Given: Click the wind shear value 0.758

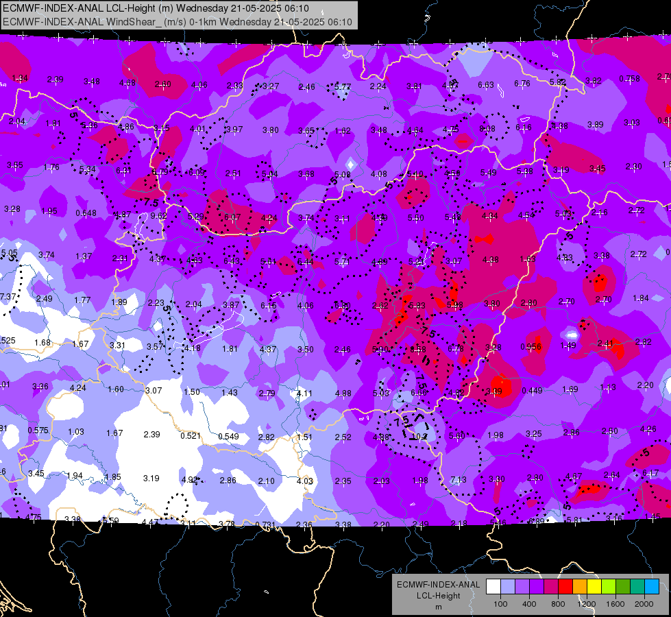Looking at the screenshot, I should pos(629,78).
